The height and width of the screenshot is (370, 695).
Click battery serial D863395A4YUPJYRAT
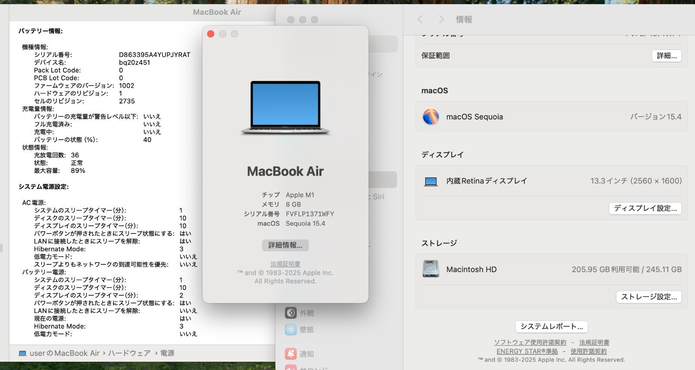pyautogui.click(x=155, y=55)
